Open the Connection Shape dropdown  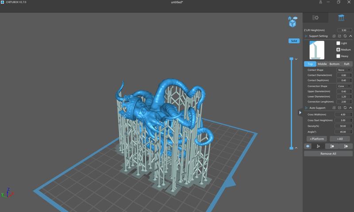[x=344, y=86]
